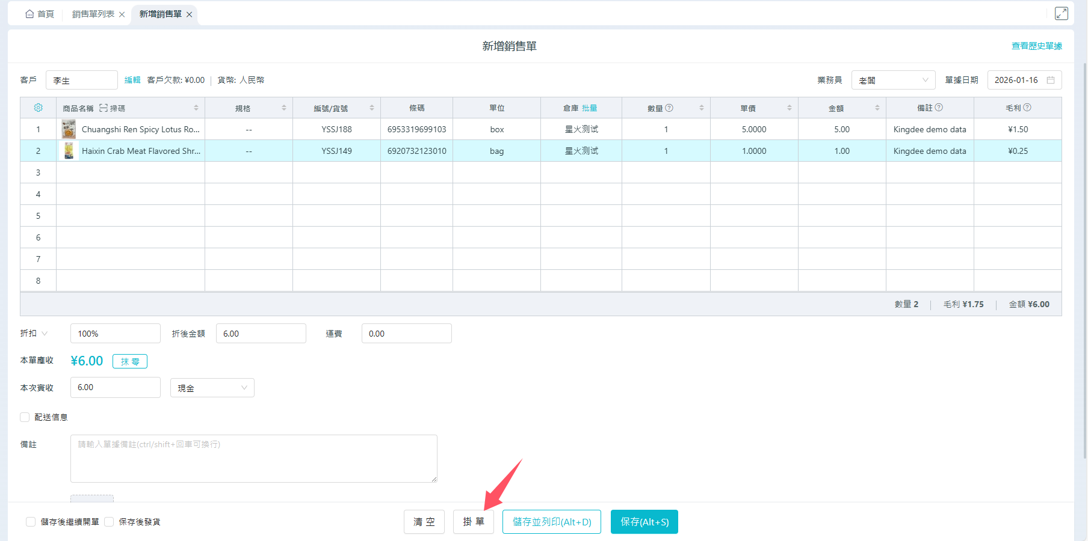Click the 備註 remarks text area
The height and width of the screenshot is (541, 1088).
253,458
